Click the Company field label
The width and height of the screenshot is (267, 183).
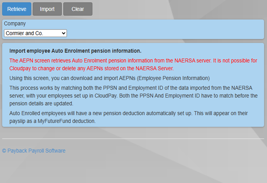coord(15,24)
